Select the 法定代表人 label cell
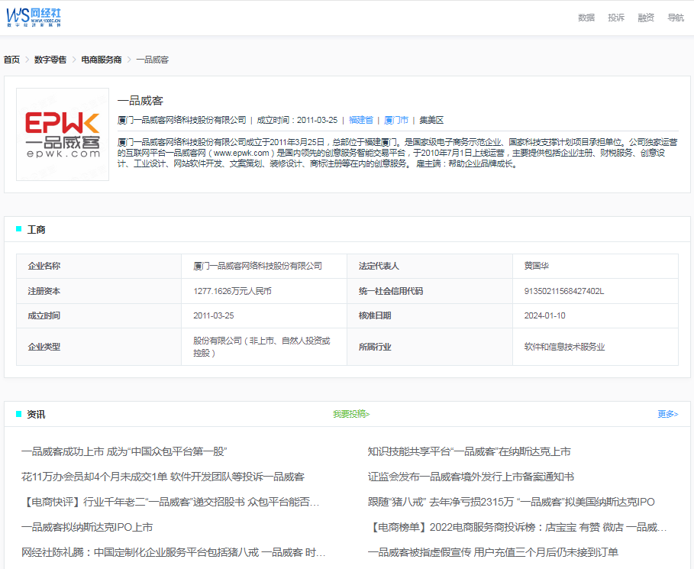 tap(430, 266)
